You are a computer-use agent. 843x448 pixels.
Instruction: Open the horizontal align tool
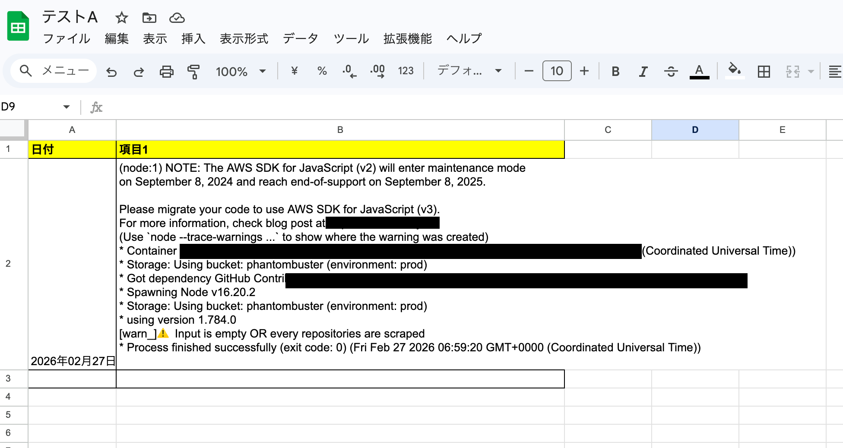coord(834,71)
